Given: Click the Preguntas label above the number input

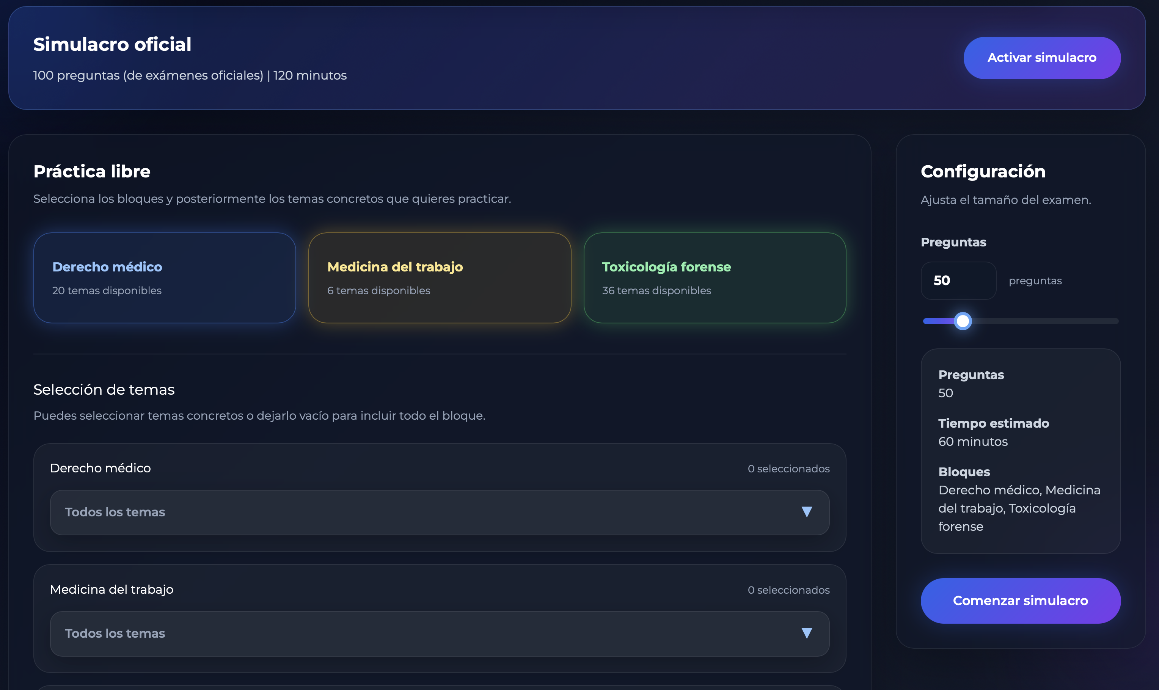Looking at the screenshot, I should 953,242.
